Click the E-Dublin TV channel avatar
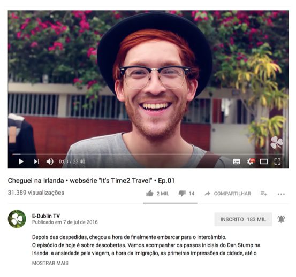The height and width of the screenshot is (277, 296). pos(17,219)
